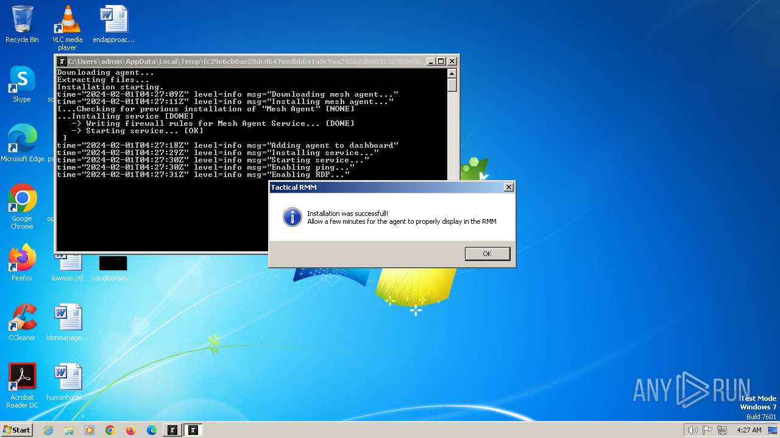Click the console vertical scrollbar thumb

click(x=452, y=85)
